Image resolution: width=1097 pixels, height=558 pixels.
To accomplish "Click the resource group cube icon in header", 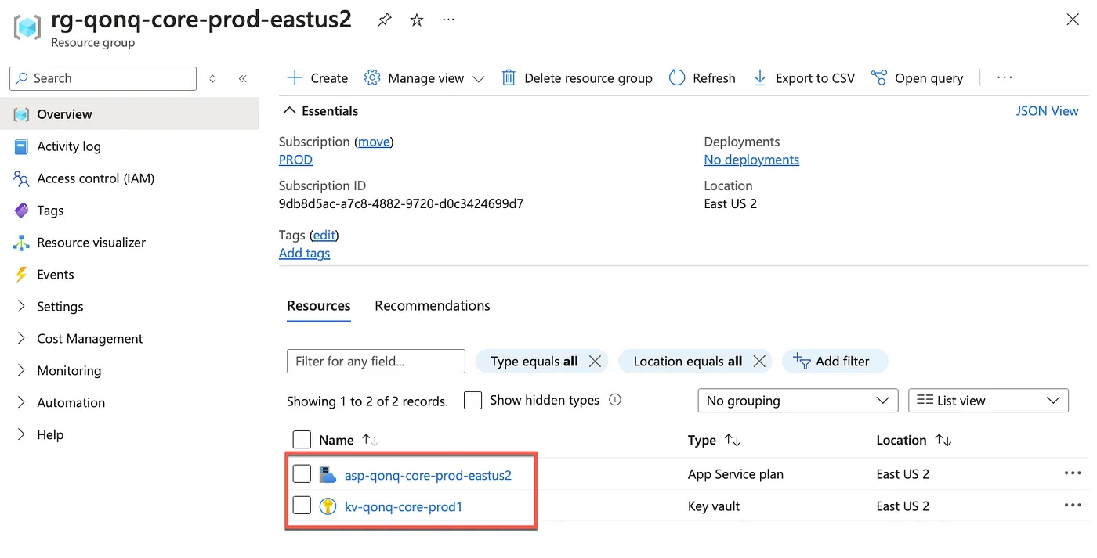I will coord(27,27).
